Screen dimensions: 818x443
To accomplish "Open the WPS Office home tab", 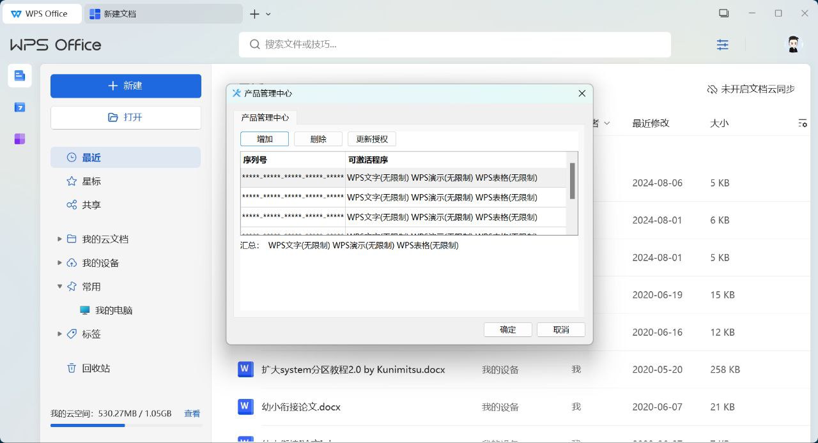I will pos(42,13).
